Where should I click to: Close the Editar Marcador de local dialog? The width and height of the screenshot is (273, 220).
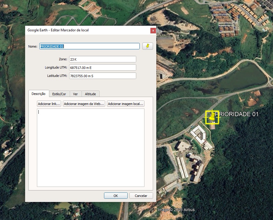click(x=153, y=30)
